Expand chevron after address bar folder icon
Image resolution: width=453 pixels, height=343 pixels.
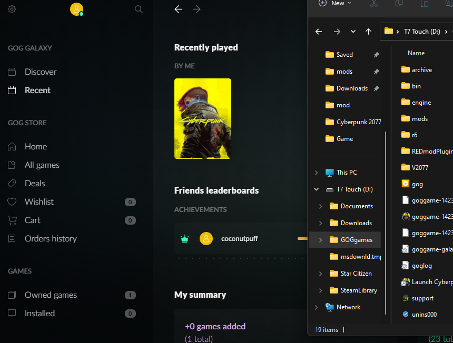tap(398, 32)
